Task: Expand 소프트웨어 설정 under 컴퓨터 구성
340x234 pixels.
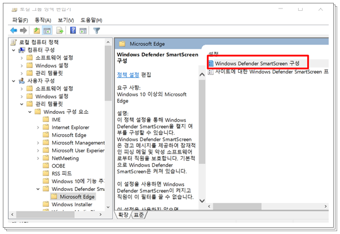Action: (x=22, y=58)
